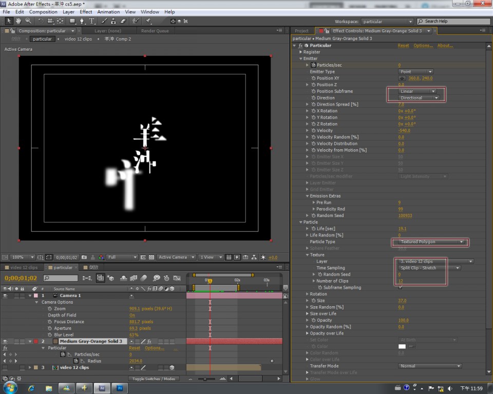The image size is (493, 394).
Task: Click the timeline layer search field
Action: click(62, 278)
